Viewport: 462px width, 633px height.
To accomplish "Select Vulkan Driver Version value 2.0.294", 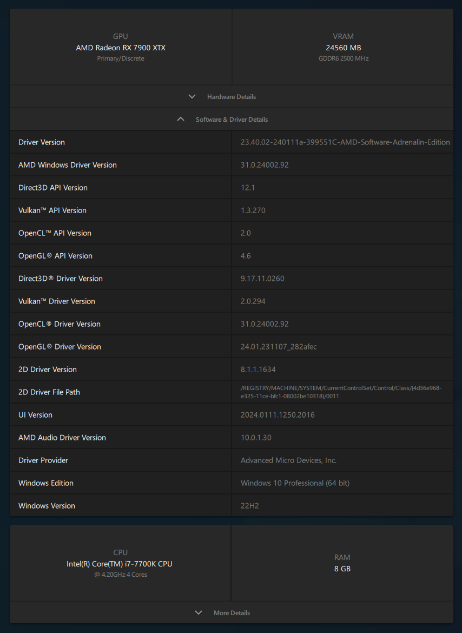I will coord(253,301).
